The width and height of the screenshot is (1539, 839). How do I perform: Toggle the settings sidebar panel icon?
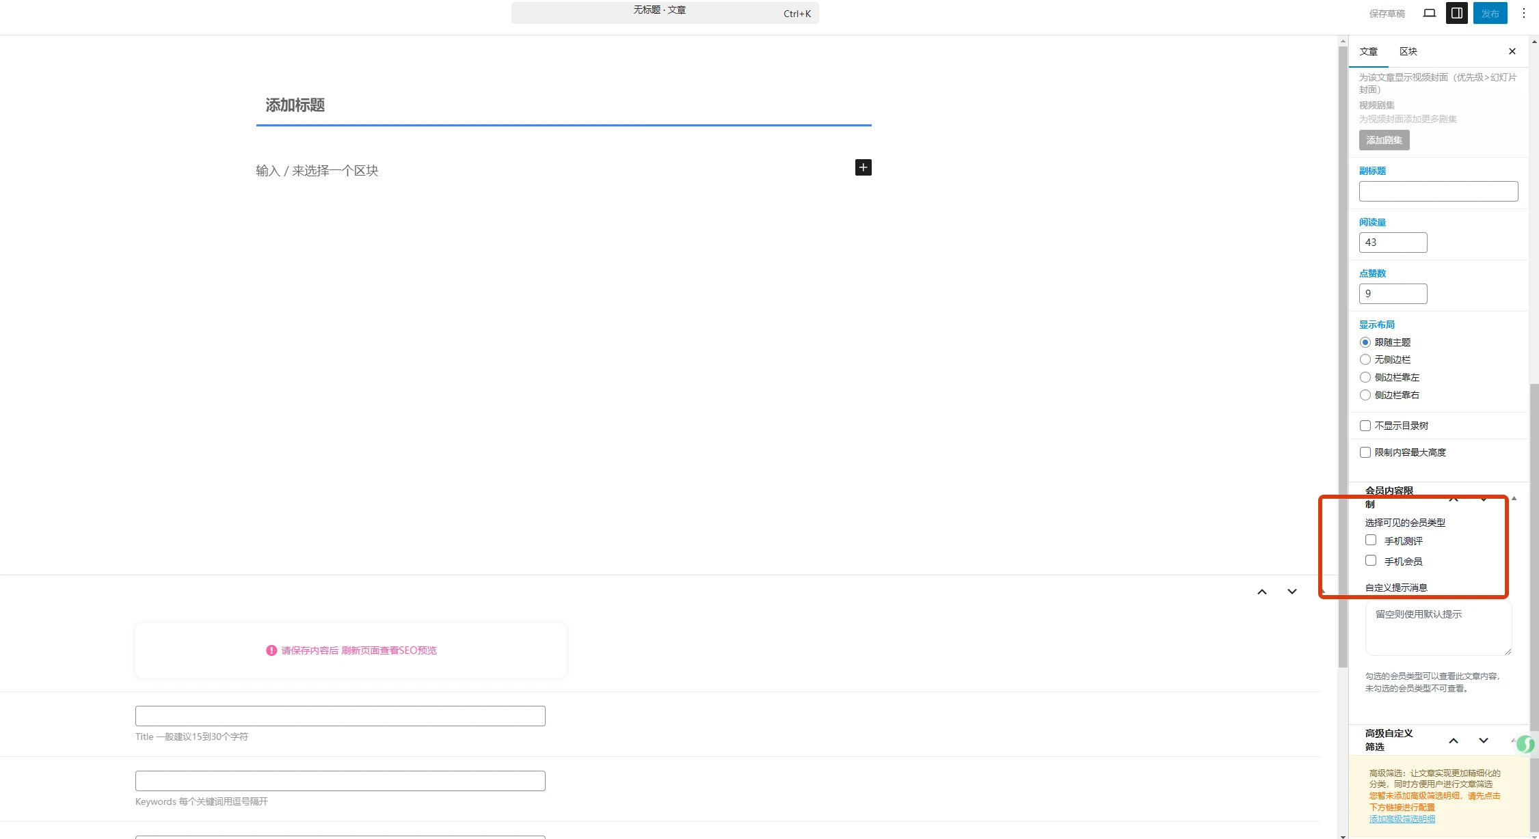(1456, 13)
